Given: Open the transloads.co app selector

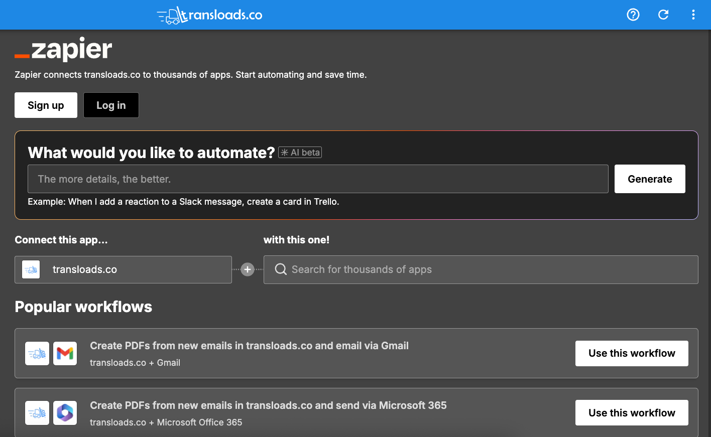Looking at the screenshot, I should [123, 269].
